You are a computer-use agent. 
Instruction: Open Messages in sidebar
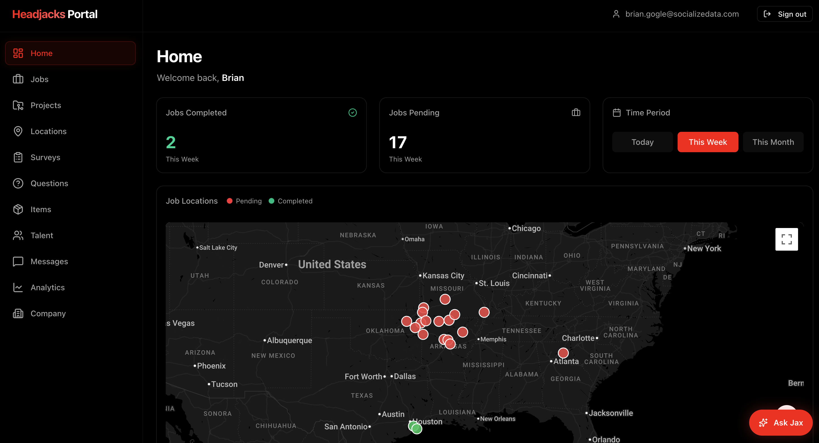click(x=70, y=261)
